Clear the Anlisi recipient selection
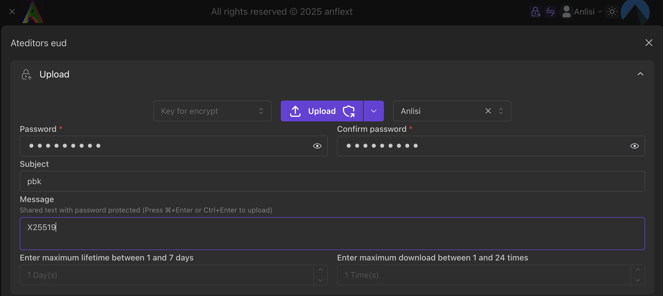The image size is (663, 296). coord(488,111)
